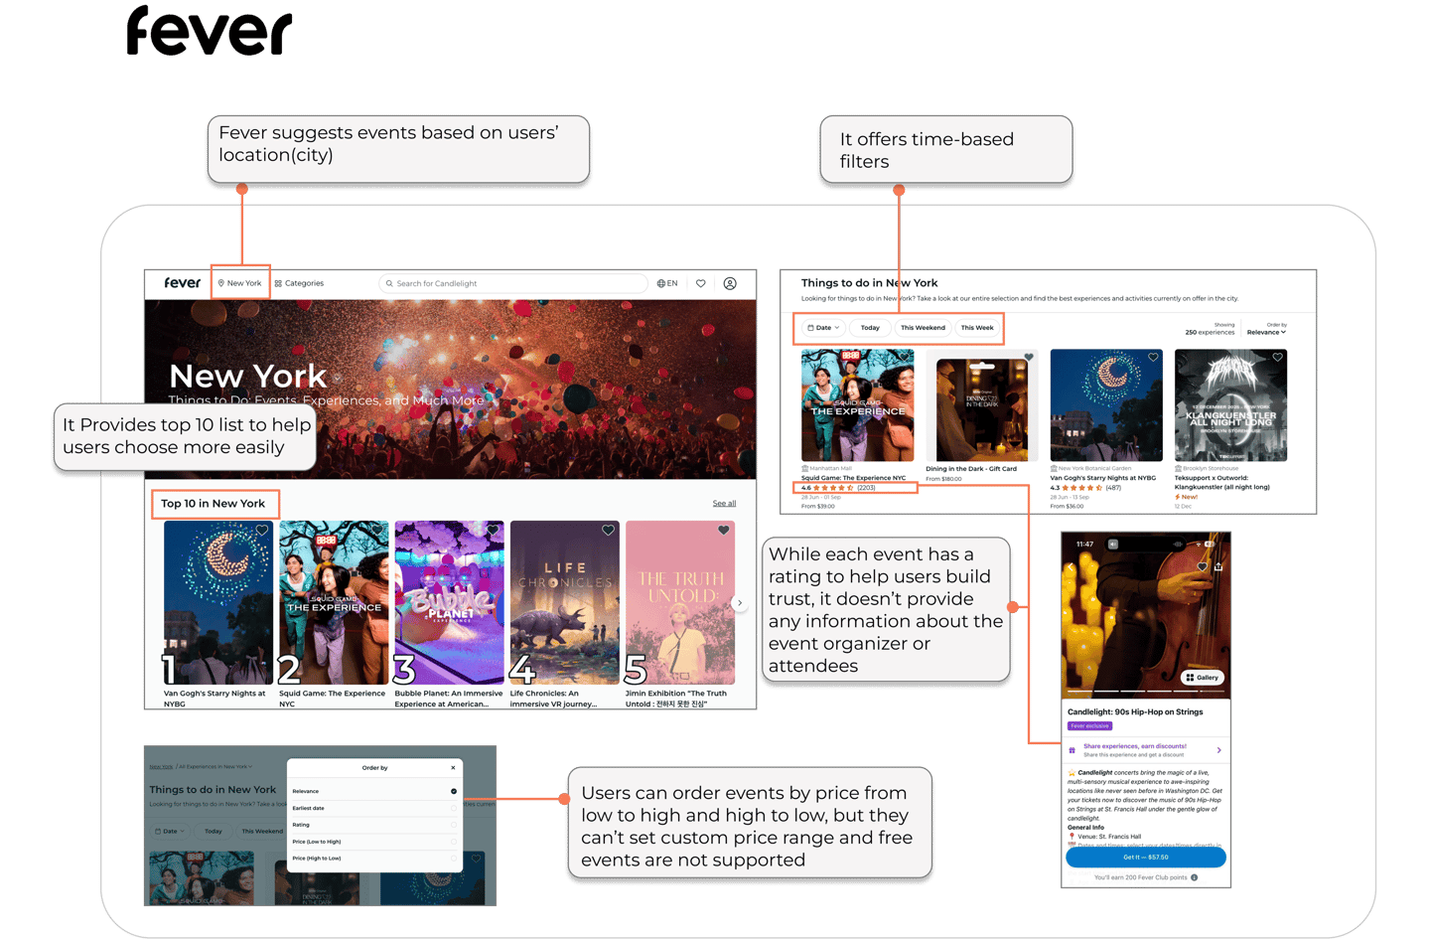The width and height of the screenshot is (1430, 941).
Task: Click the purple gift icon beside Share experiences
Action: 1072,751
